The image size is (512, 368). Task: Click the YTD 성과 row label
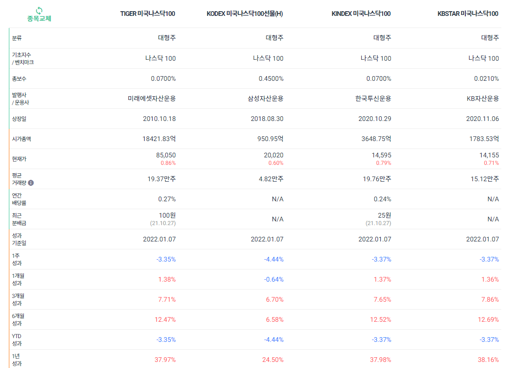point(17,340)
